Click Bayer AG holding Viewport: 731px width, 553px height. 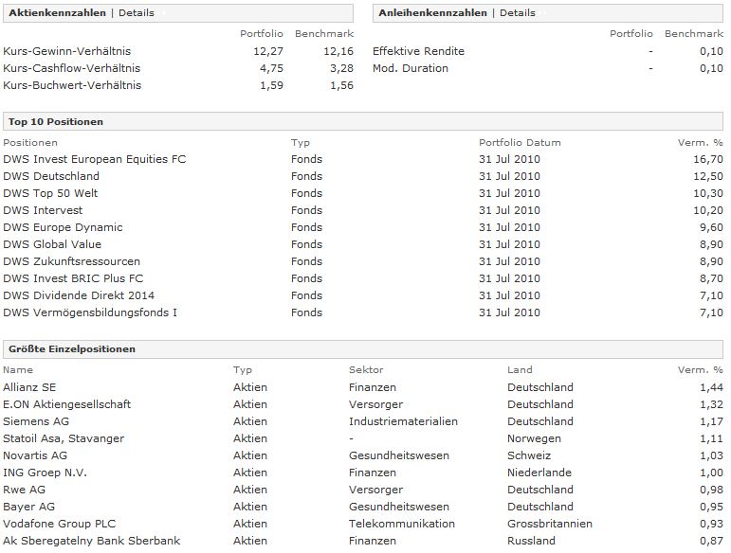click(x=28, y=507)
